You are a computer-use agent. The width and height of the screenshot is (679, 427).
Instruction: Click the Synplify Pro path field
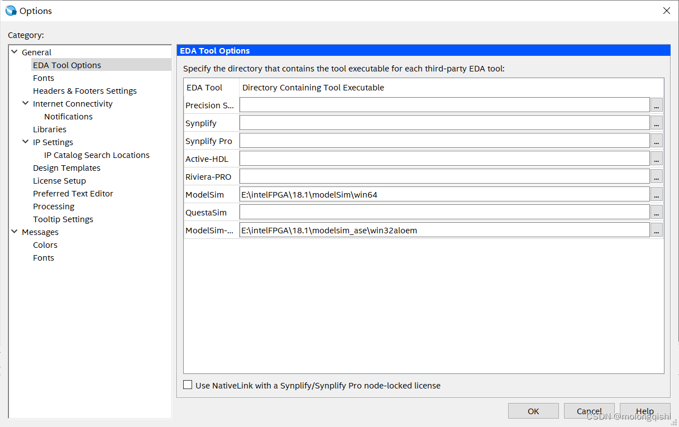pos(444,141)
